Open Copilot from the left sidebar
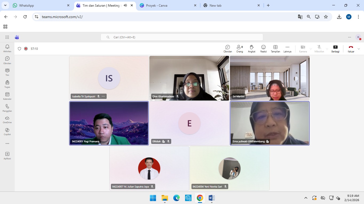 pyautogui.click(x=7, y=131)
